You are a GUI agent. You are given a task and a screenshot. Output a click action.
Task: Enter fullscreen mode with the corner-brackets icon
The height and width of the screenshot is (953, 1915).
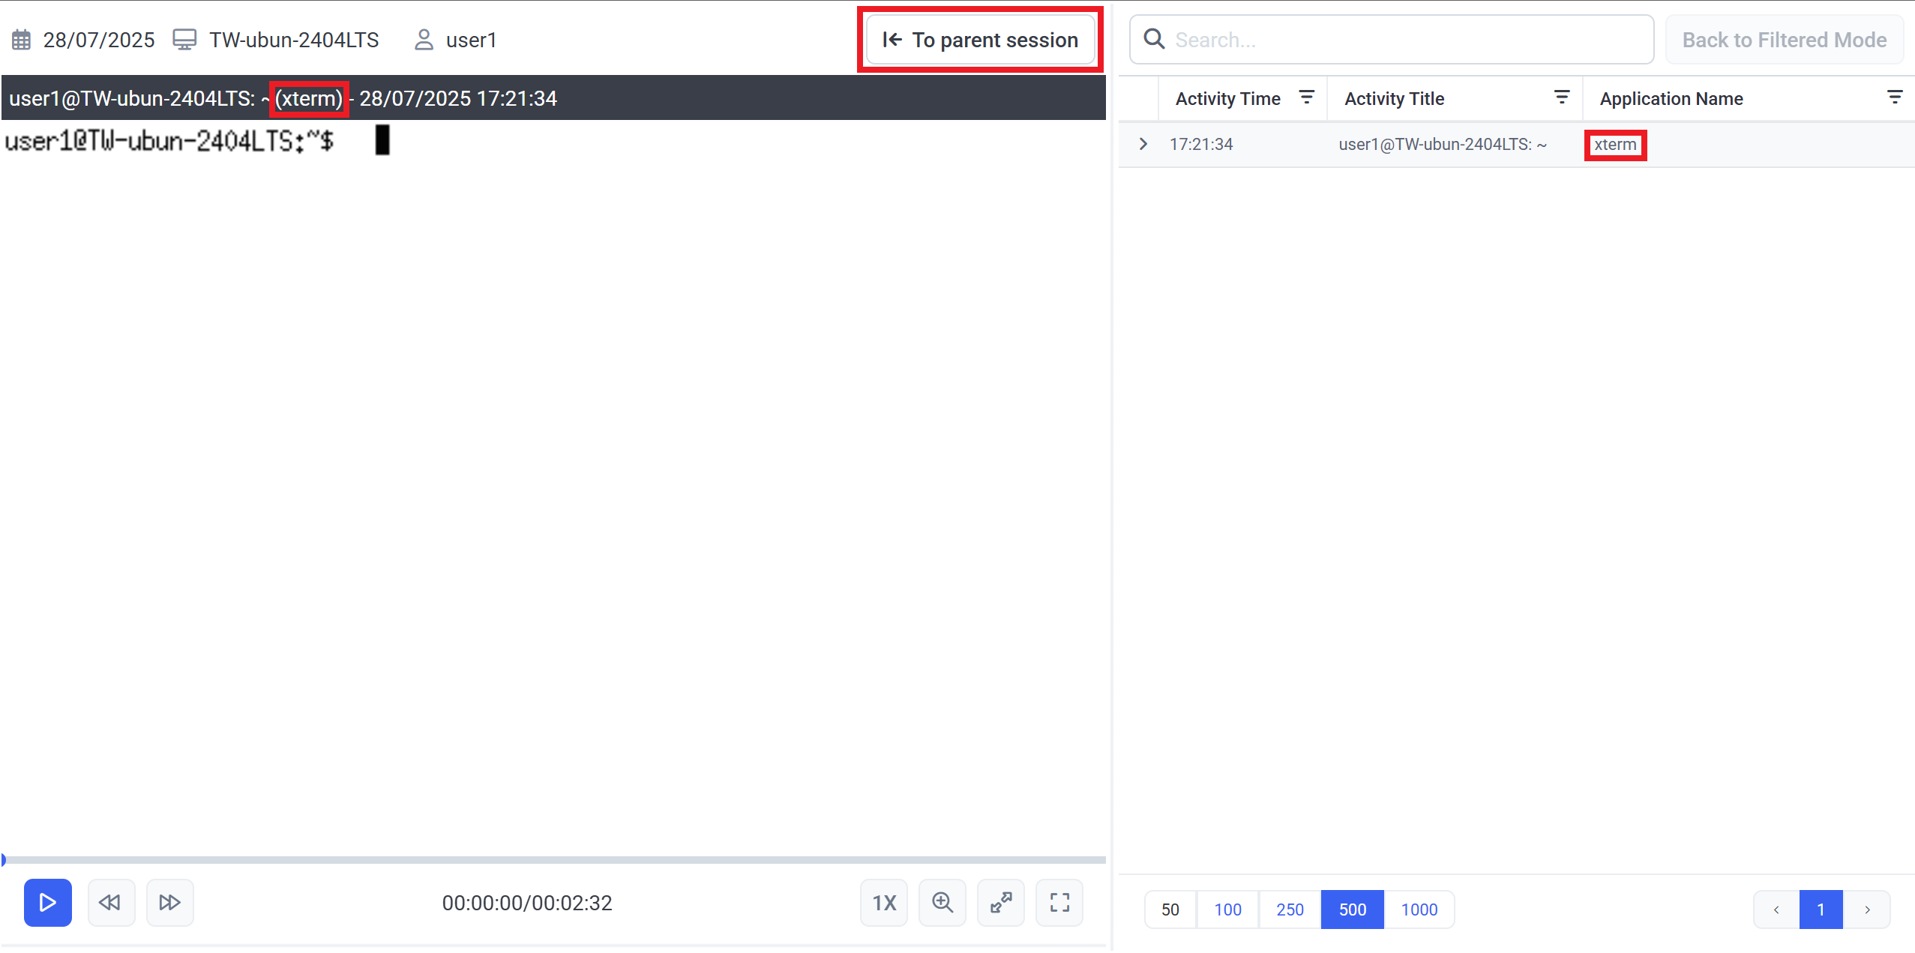pyautogui.click(x=1059, y=903)
